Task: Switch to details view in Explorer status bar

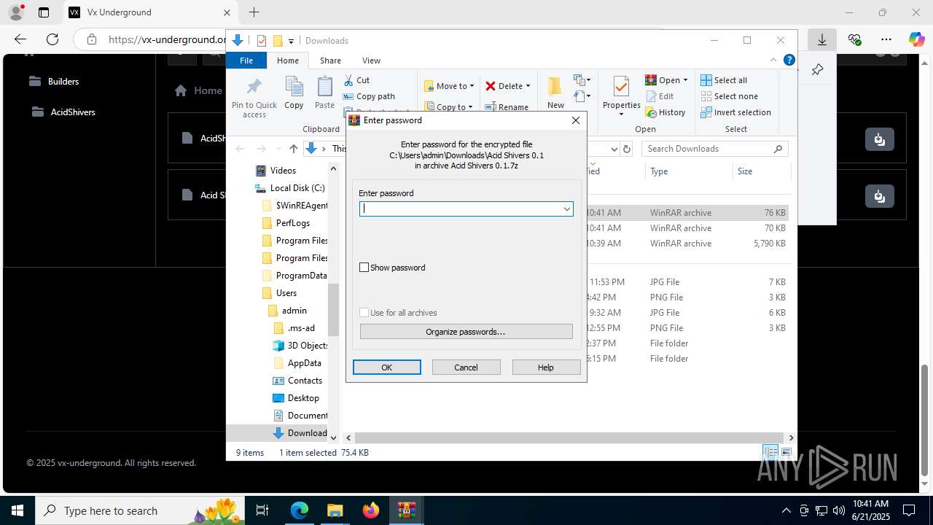Action: coord(770,452)
